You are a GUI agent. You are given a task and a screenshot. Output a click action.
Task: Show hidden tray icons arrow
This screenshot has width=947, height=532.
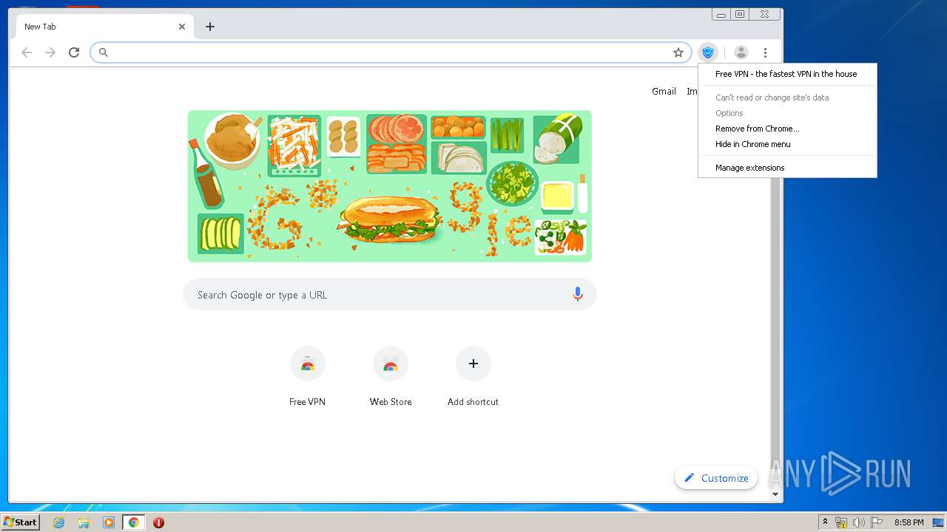click(x=825, y=522)
